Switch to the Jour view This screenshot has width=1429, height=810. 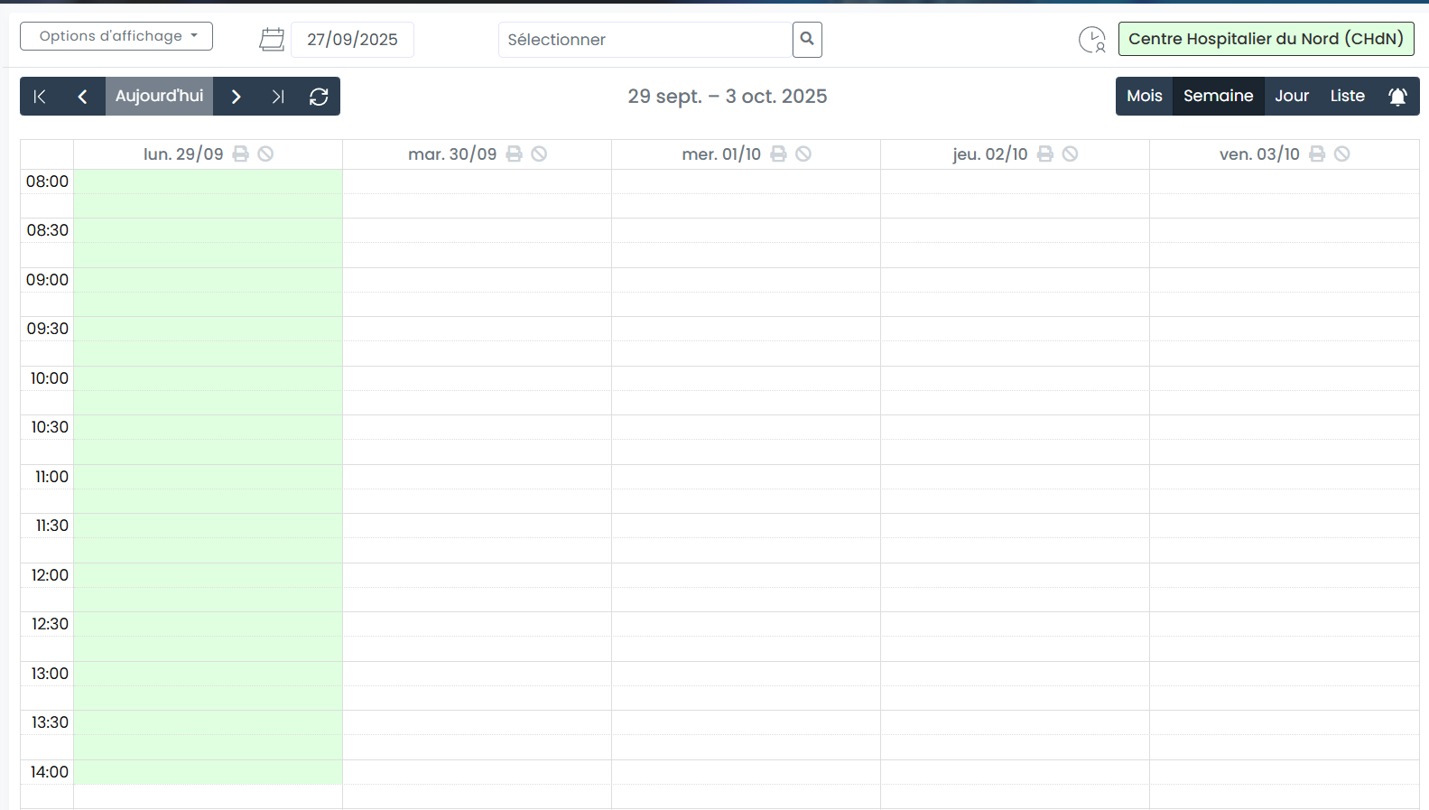click(1291, 96)
